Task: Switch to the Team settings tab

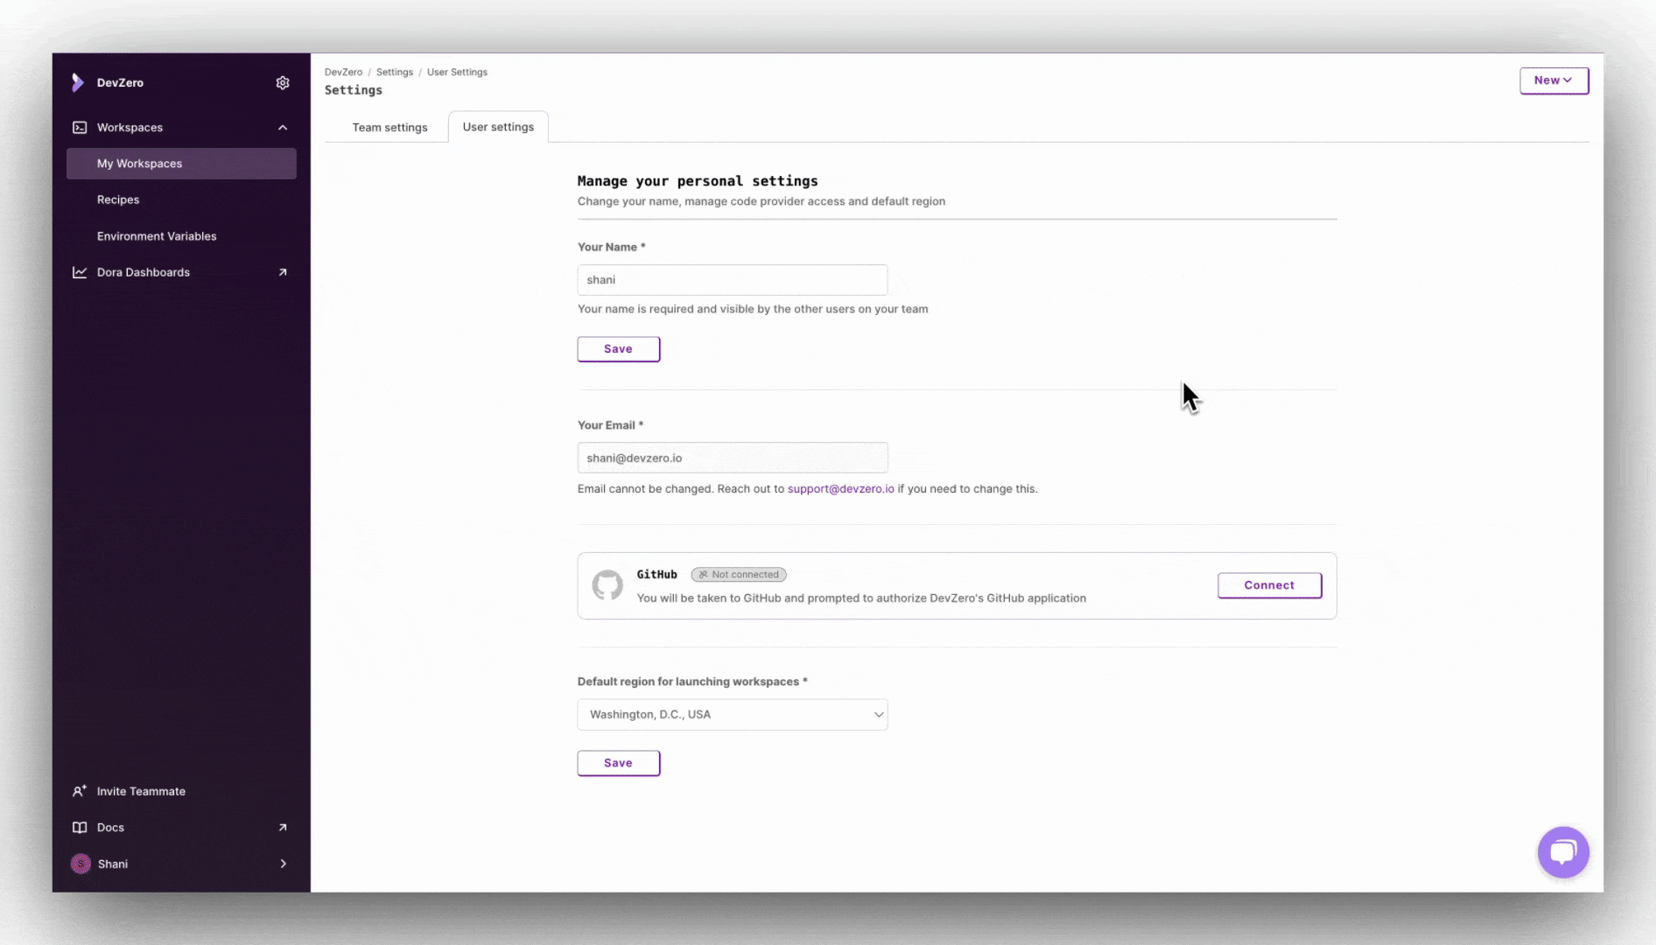Action: (389, 127)
